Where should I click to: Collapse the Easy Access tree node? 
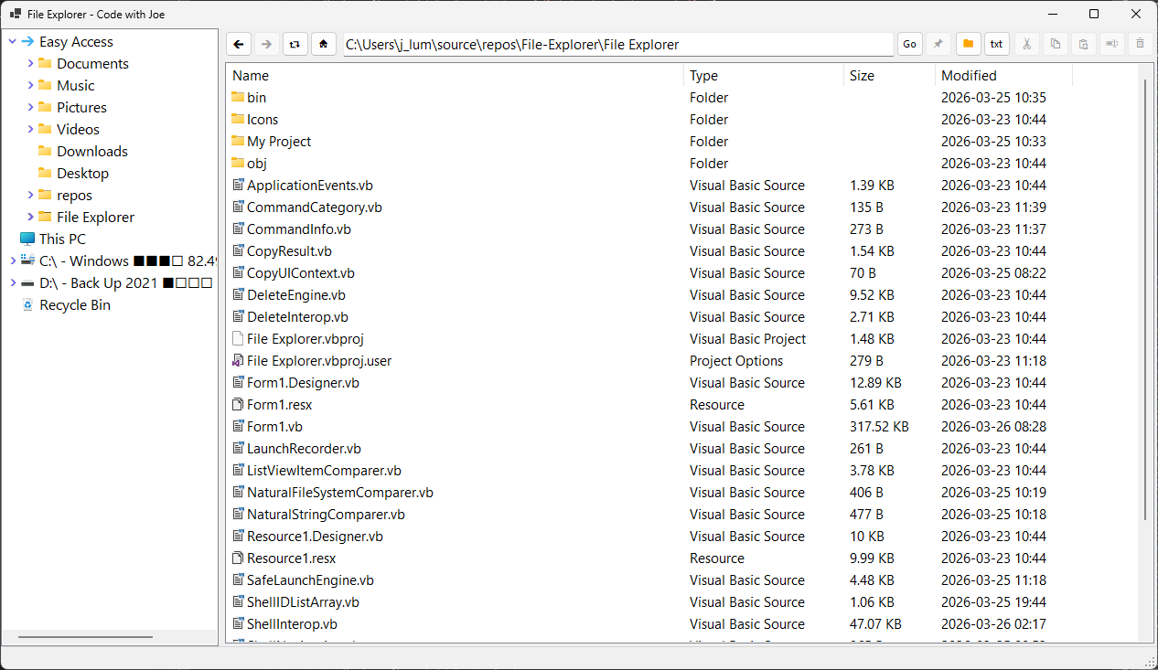click(12, 41)
